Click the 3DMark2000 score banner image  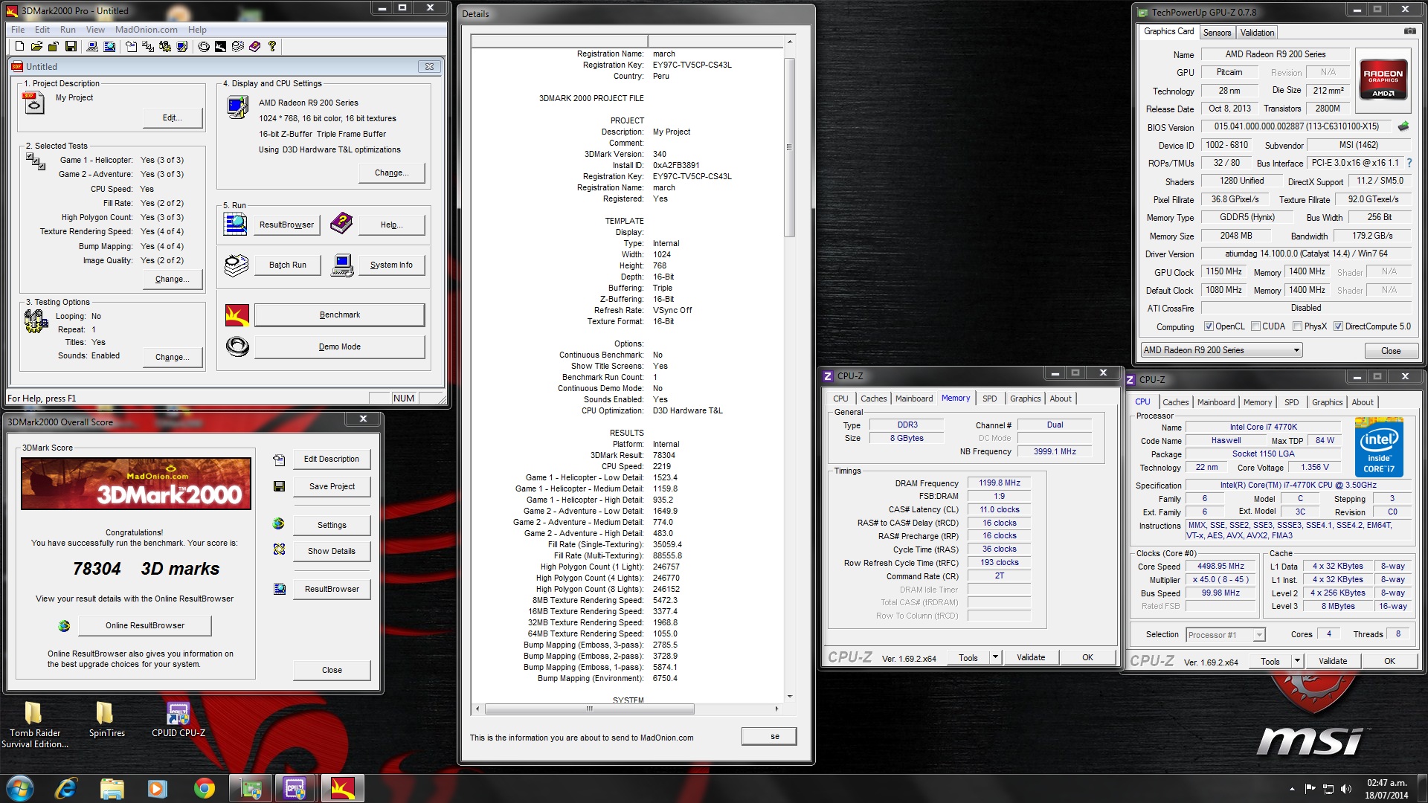point(136,483)
